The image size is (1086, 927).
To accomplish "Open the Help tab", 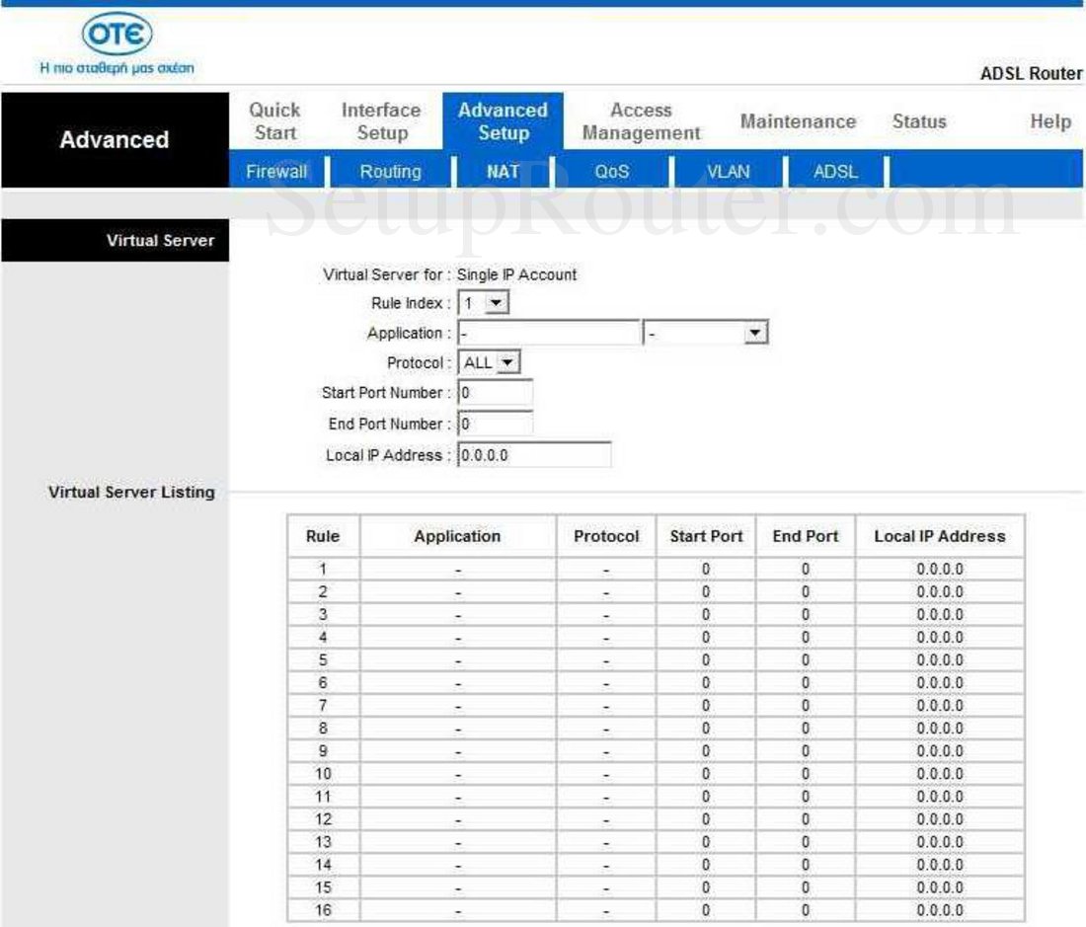I will (x=1050, y=121).
